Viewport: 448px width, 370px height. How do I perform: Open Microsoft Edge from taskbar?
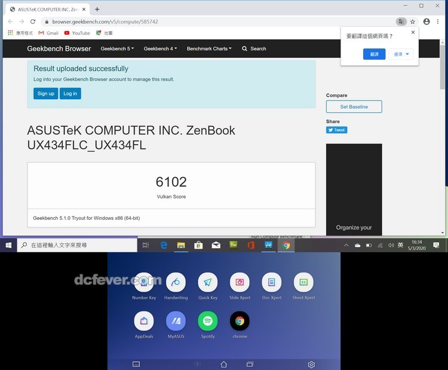click(164, 245)
